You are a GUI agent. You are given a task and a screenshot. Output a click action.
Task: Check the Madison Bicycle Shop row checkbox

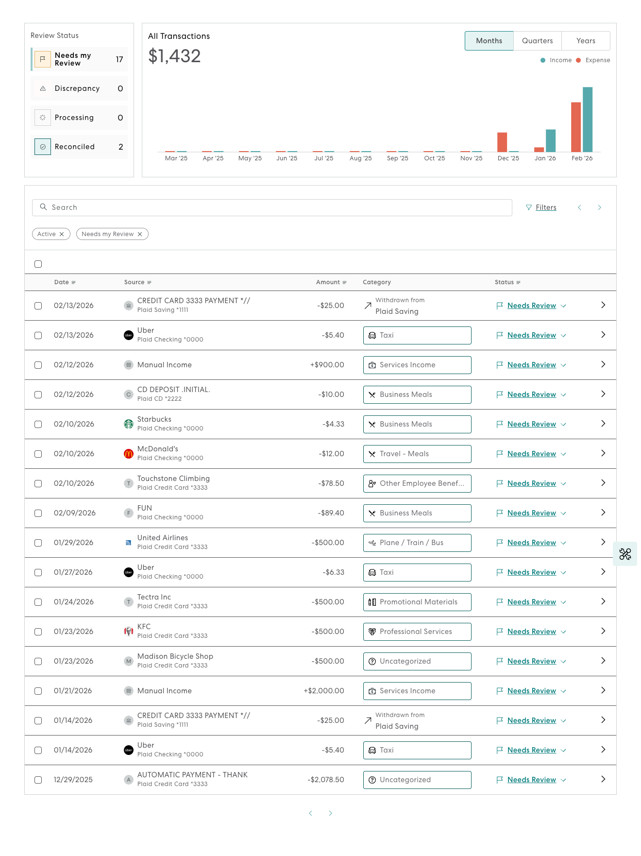click(38, 662)
